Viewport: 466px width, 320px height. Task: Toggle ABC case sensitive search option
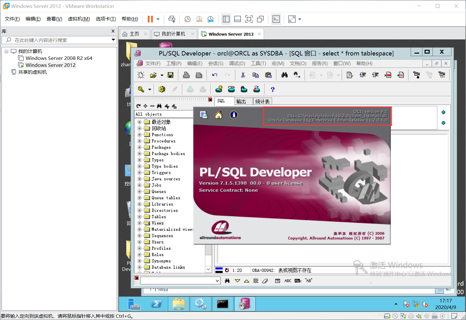(x=288, y=281)
